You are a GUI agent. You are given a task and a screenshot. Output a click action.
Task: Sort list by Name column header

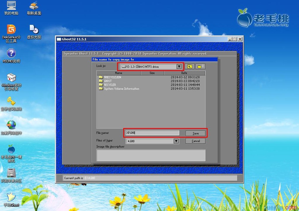pos(119,73)
